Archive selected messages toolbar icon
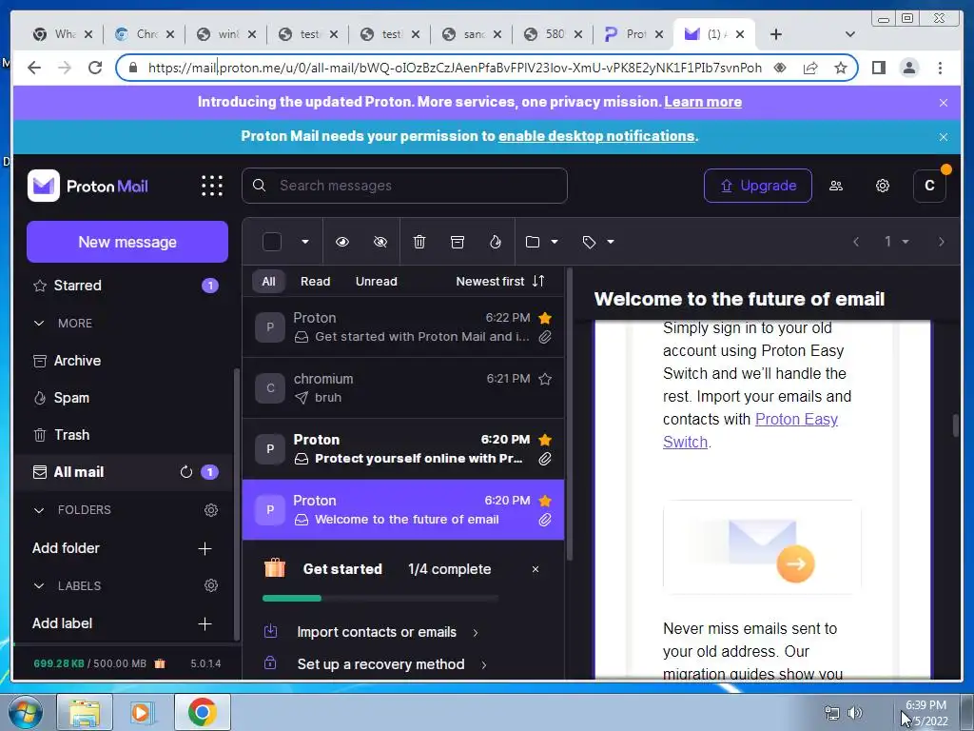The image size is (974, 731). pyautogui.click(x=458, y=242)
